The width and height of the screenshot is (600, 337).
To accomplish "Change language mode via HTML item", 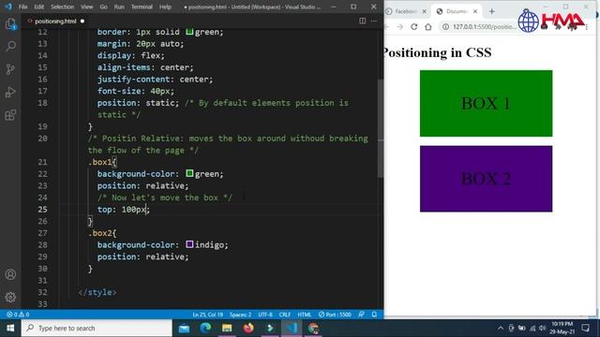I will [x=304, y=315].
